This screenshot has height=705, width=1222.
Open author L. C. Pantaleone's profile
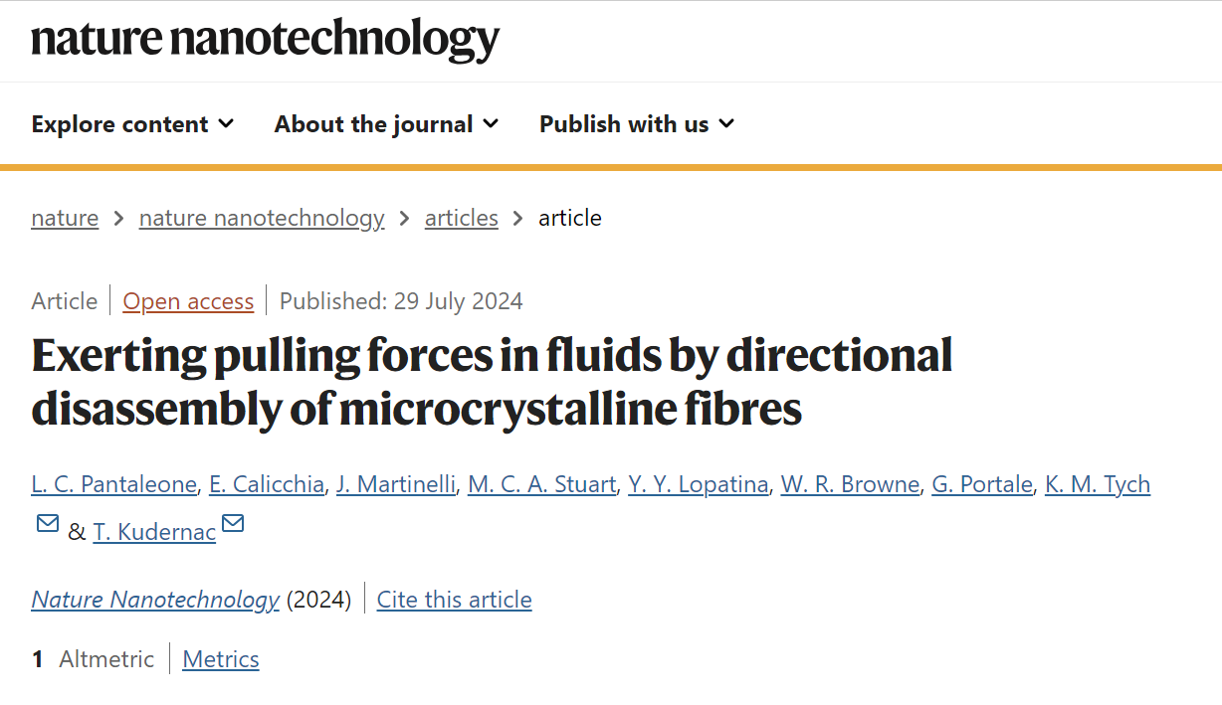click(x=114, y=484)
